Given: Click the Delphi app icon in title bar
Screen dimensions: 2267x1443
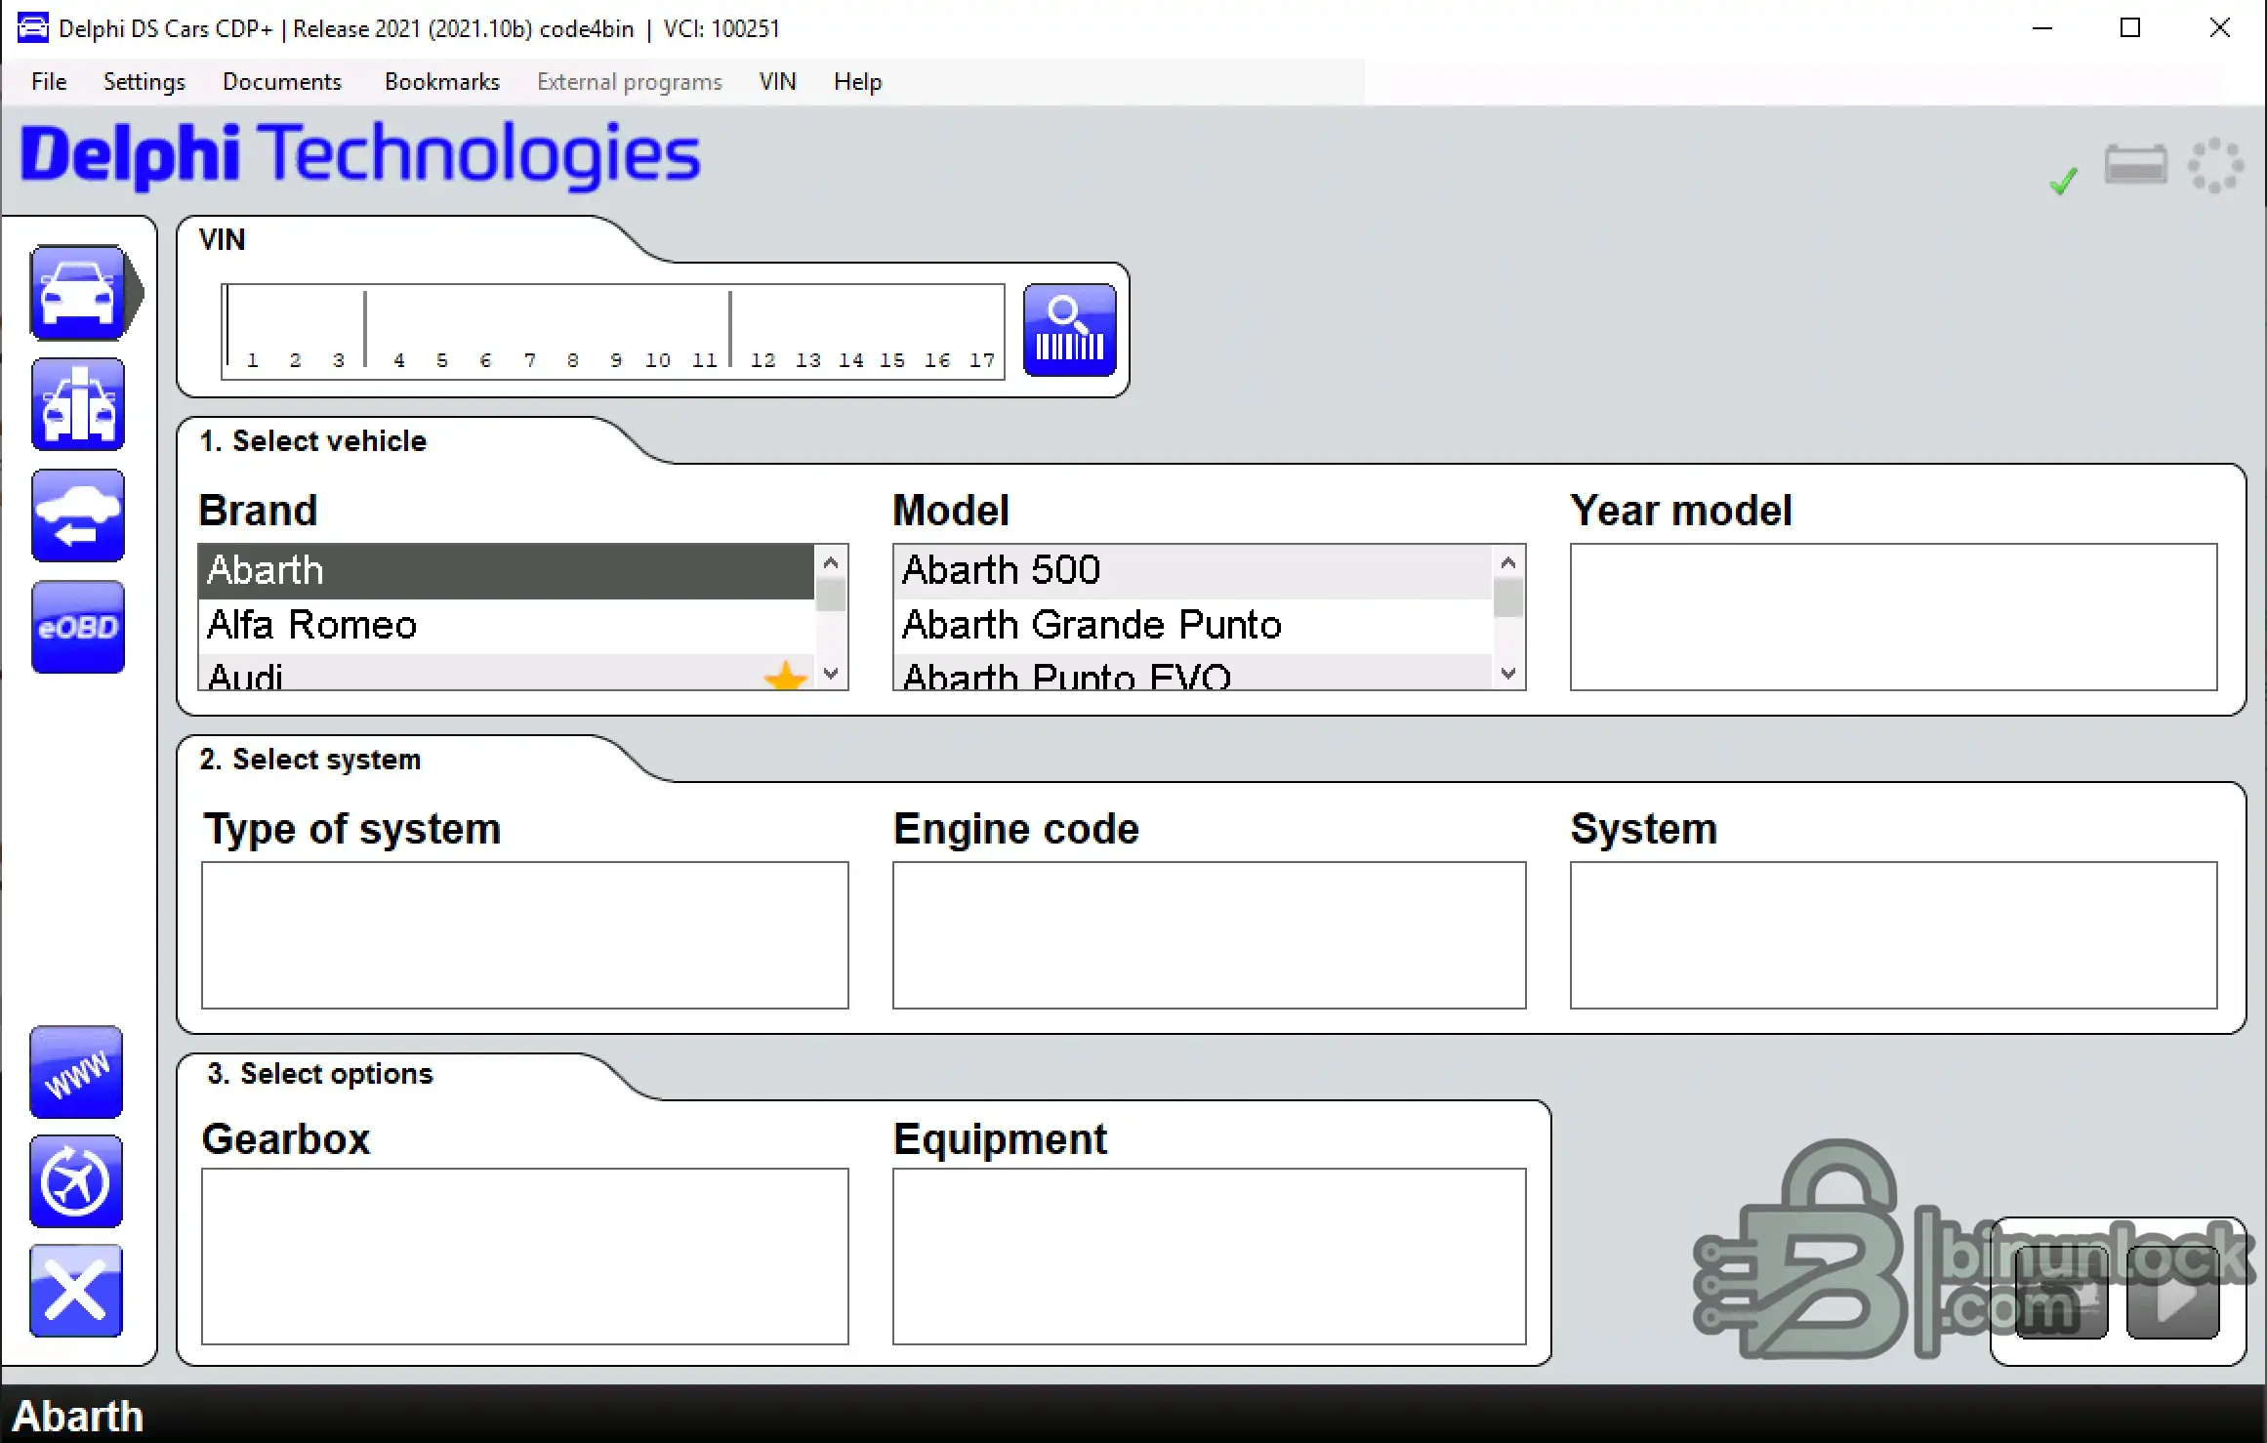Looking at the screenshot, I should 32,27.
